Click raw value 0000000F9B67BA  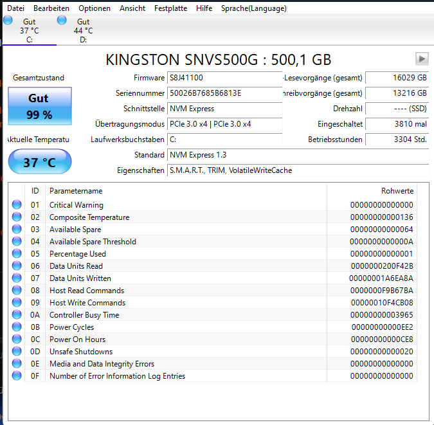click(x=382, y=291)
